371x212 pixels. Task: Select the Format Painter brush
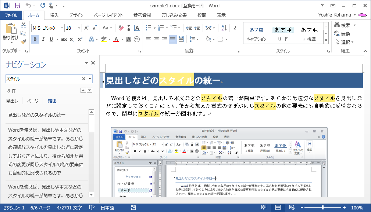click(24, 42)
